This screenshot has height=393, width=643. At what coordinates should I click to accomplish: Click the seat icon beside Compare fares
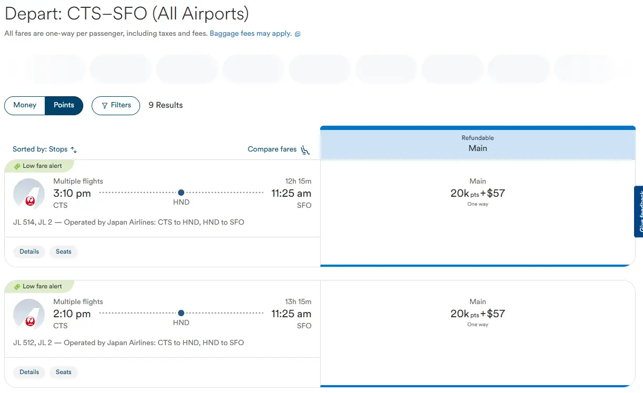pyautogui.click(x=305, y=150)
